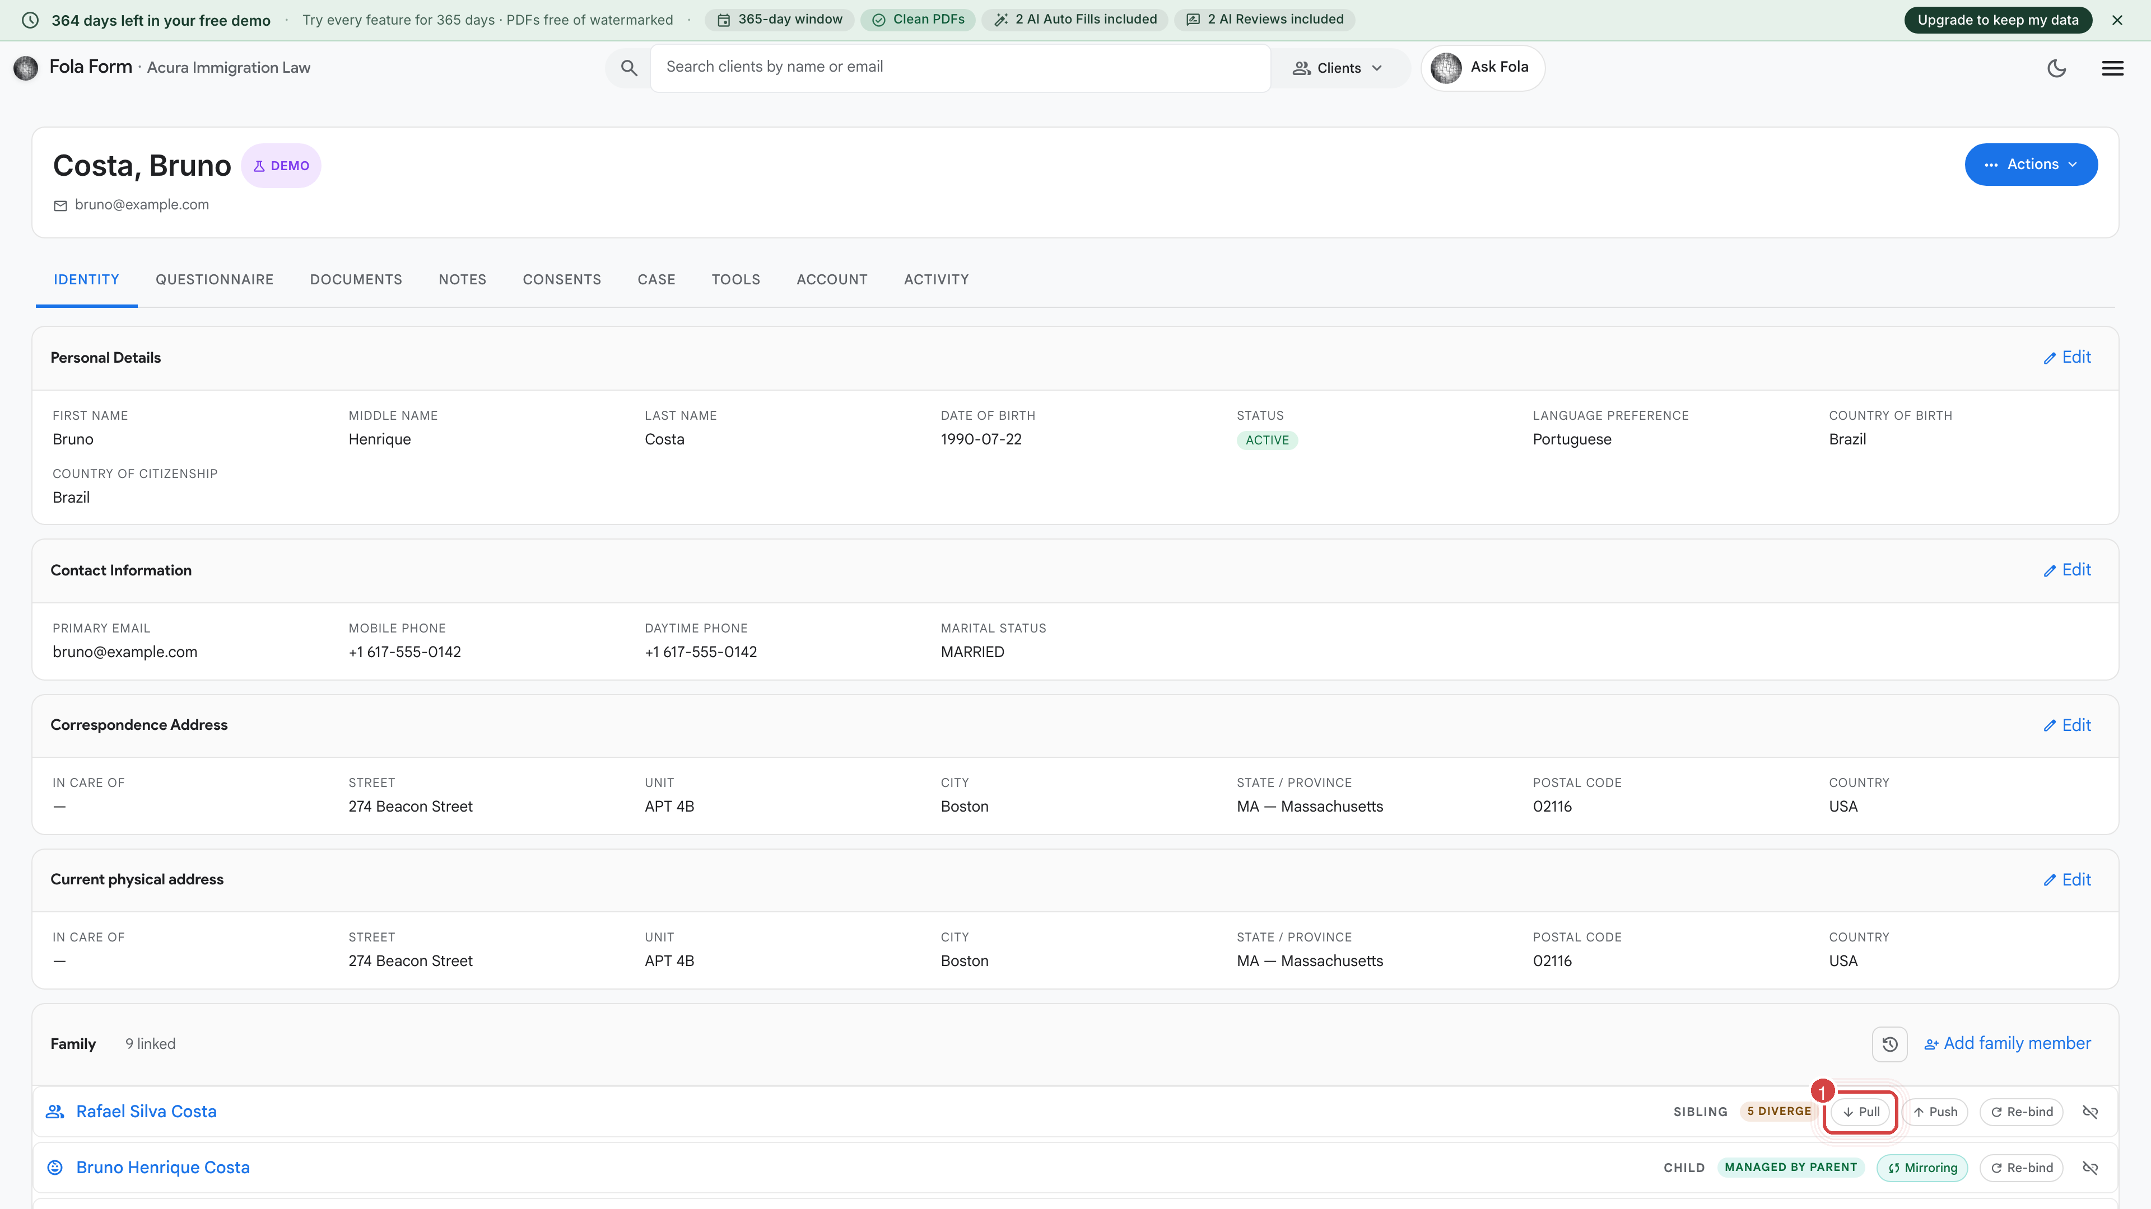Viewport: 2151px width, 1209px height.
Task: Click the child face icon beside Bruno Henrique
Action: coord(55,1167)
